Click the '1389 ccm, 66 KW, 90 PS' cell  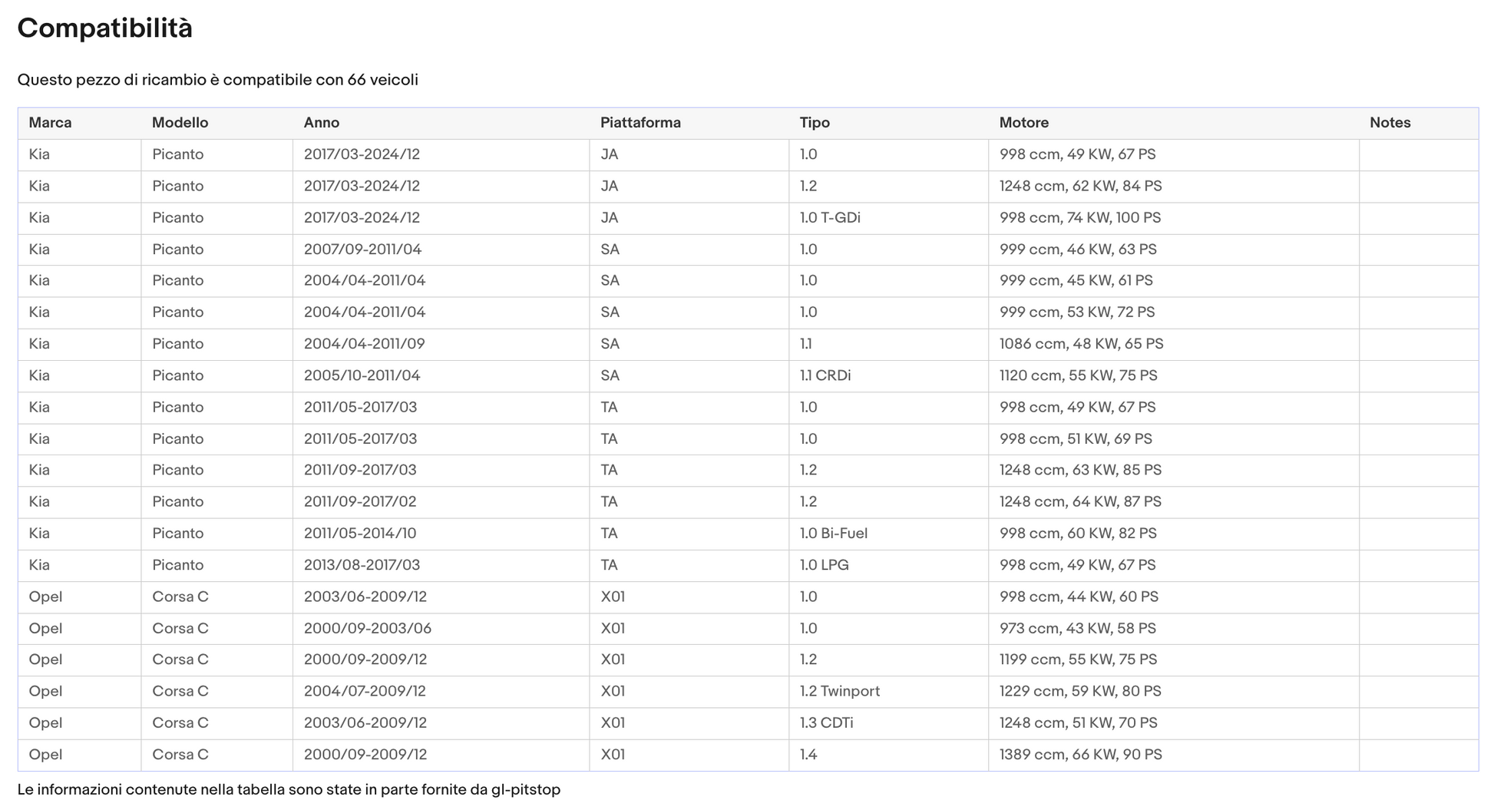pos(1174,755)
